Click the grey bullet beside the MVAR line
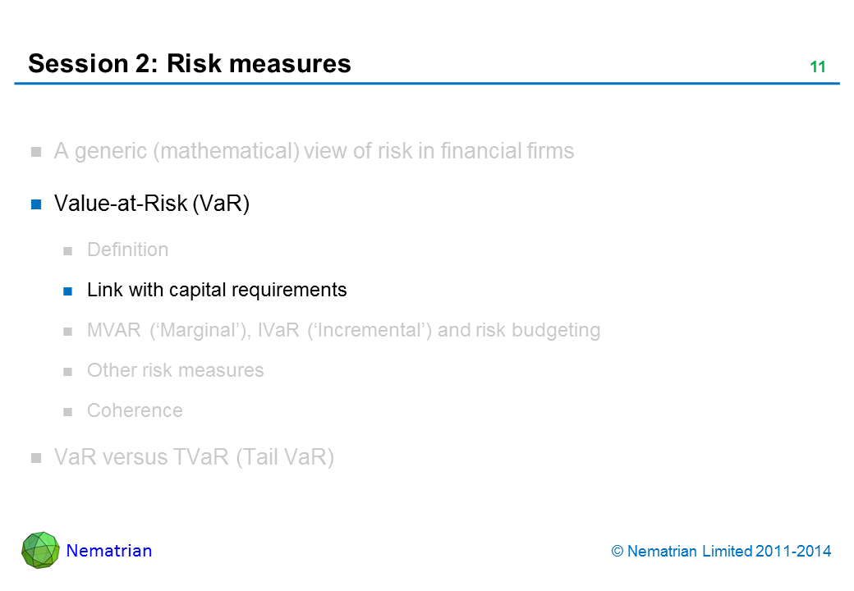854x591 pixels. [70, 331]
